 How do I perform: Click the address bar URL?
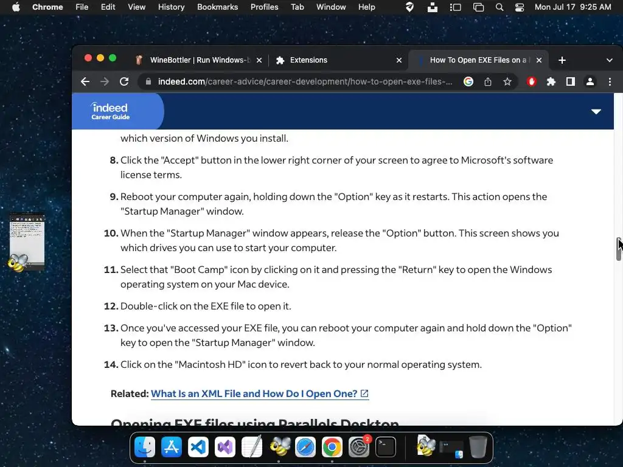coord(305,82)
